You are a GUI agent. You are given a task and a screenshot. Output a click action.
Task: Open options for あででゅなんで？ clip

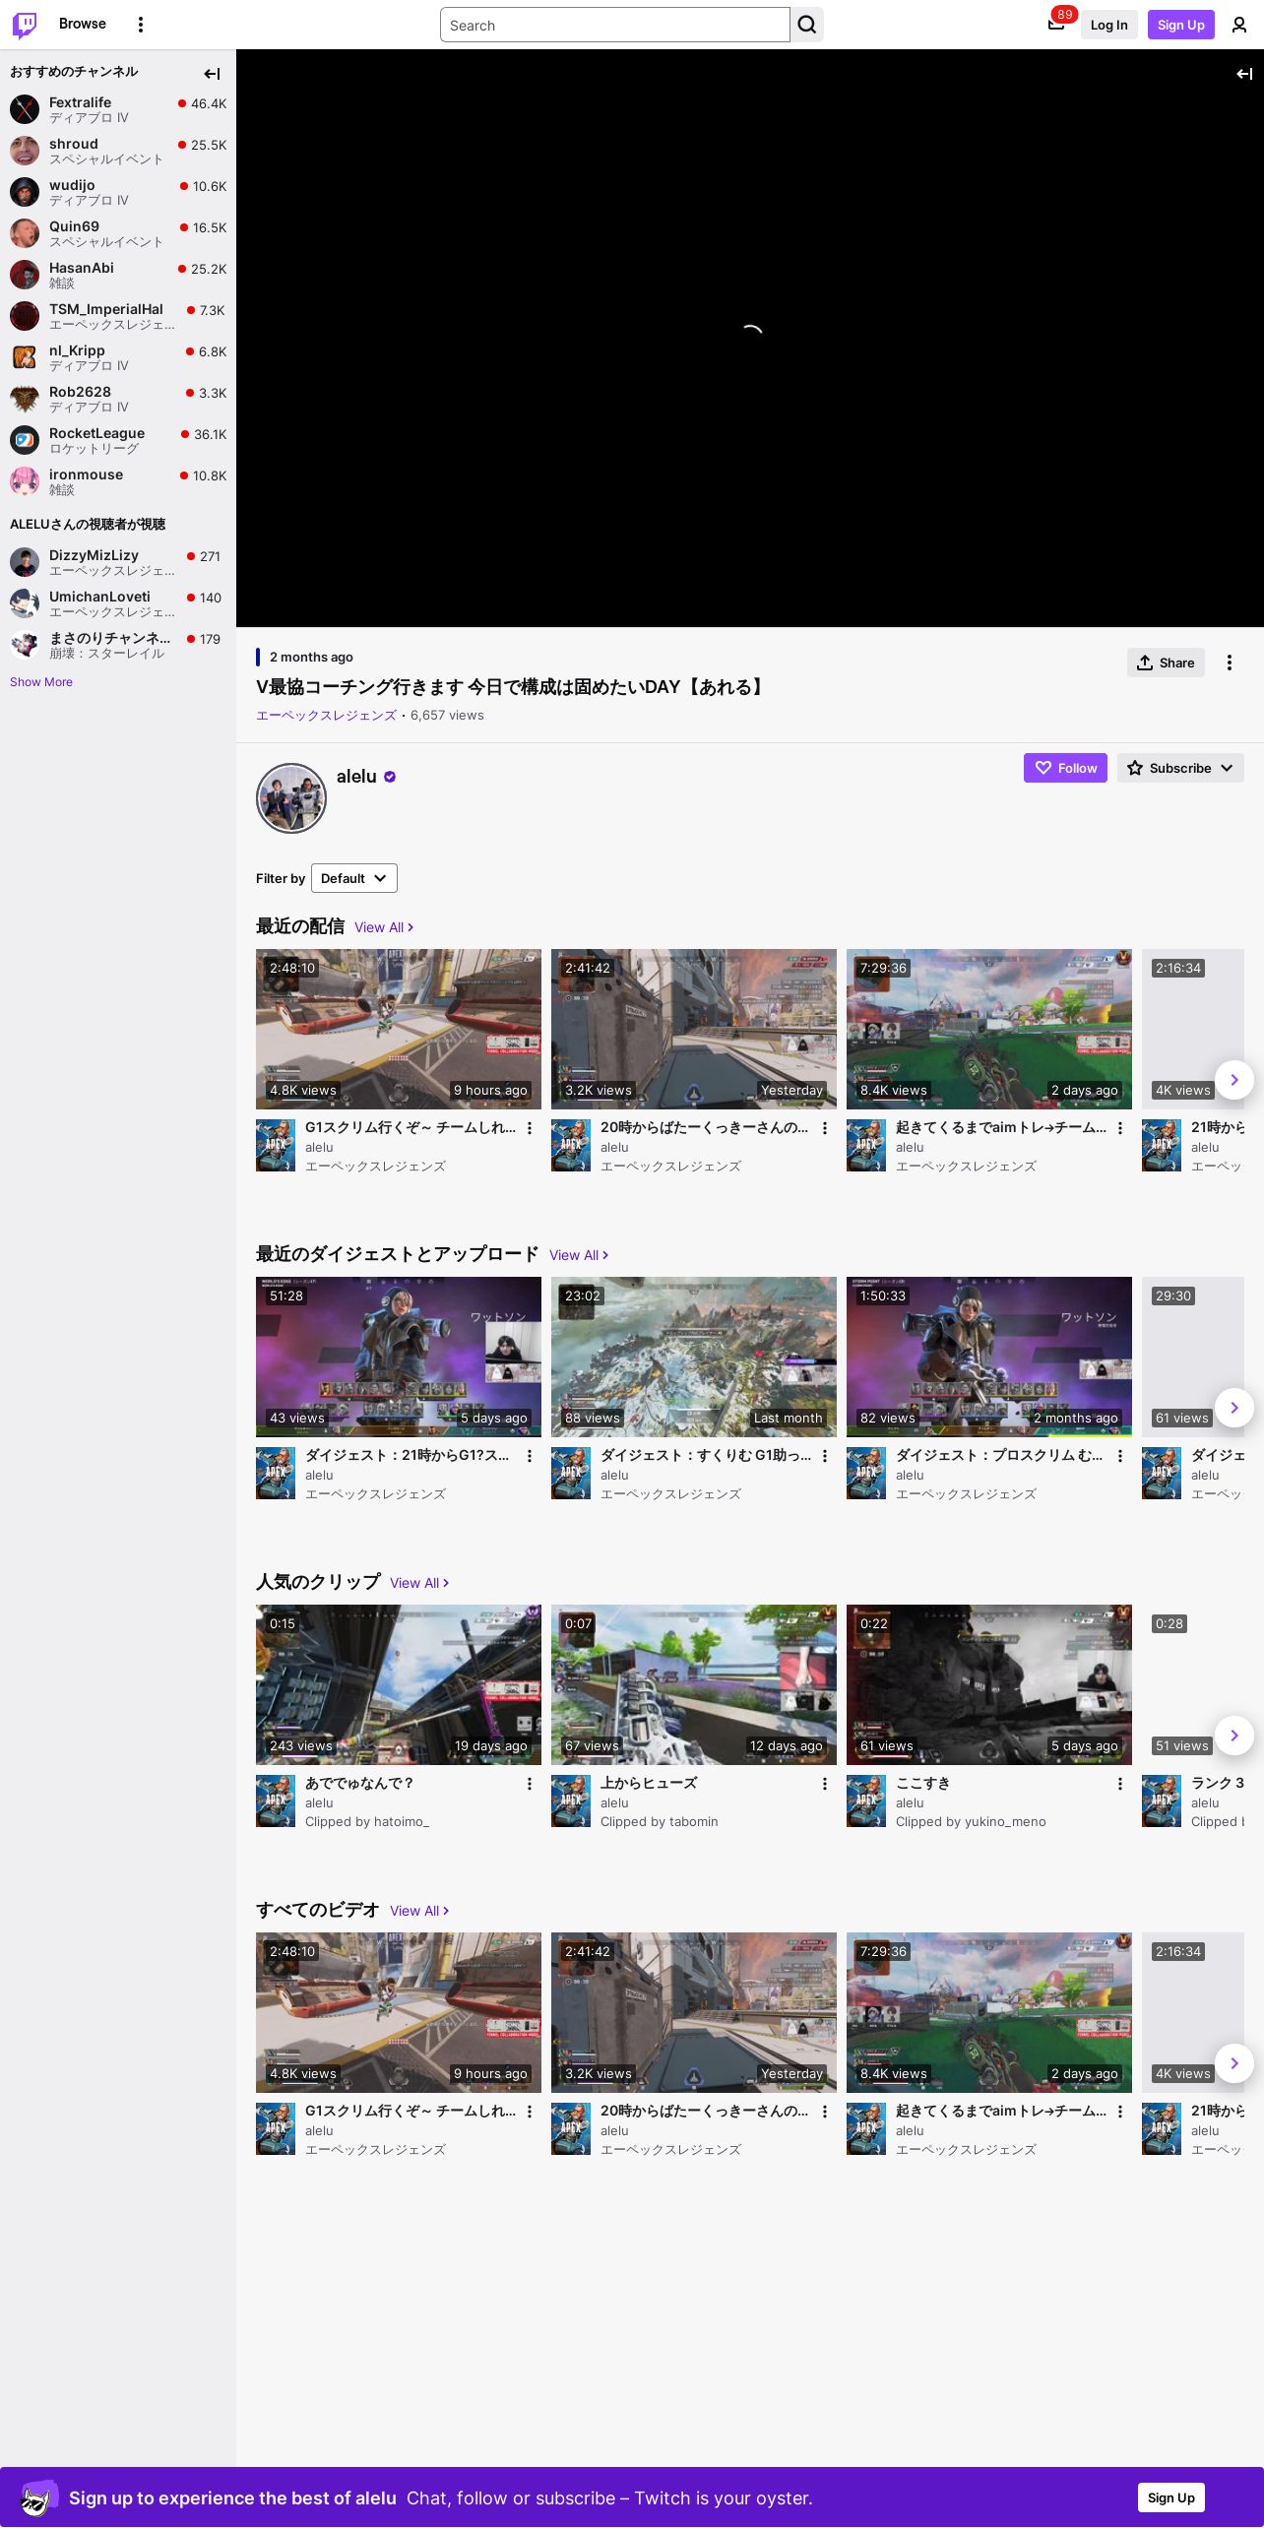530,1784
